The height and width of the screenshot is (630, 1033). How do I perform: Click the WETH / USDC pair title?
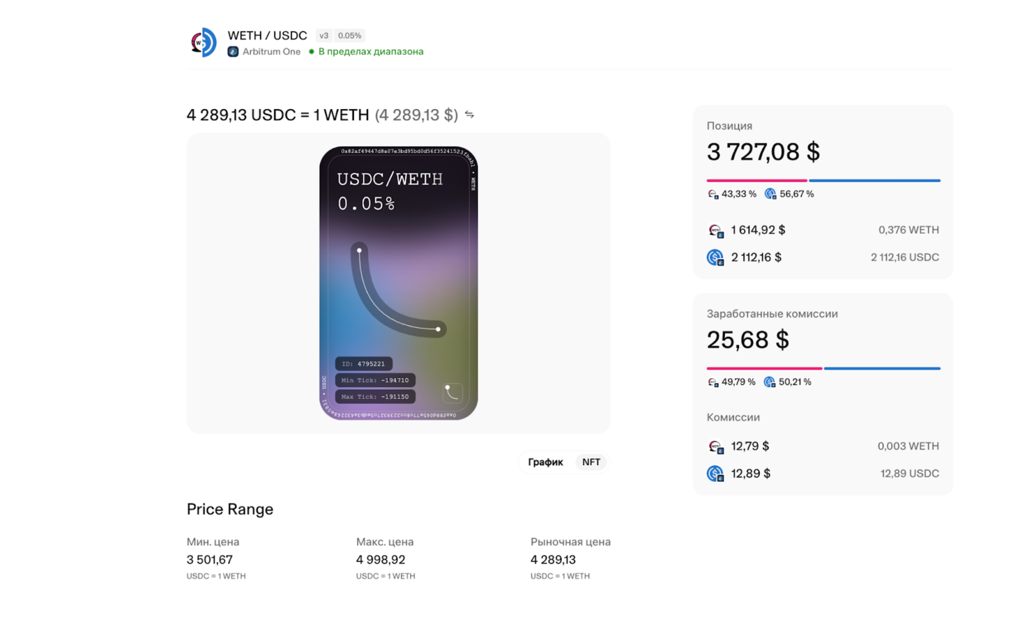[x=267, y=36]
